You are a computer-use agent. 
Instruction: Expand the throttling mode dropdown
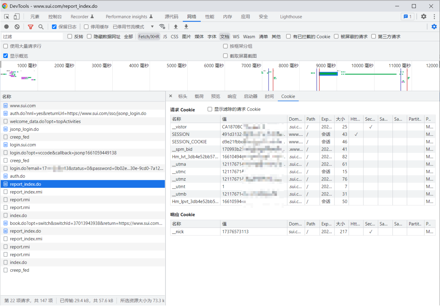pos(152,27)
